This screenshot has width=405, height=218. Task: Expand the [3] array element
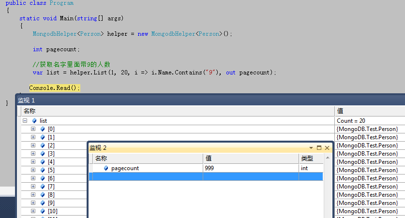pyautogui.click(x=33, y=154)
